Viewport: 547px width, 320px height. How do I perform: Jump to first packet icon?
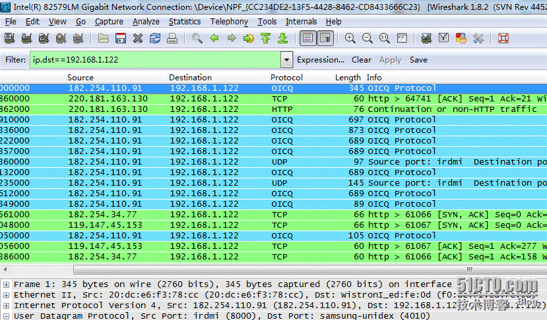click(x=265, y=38)
